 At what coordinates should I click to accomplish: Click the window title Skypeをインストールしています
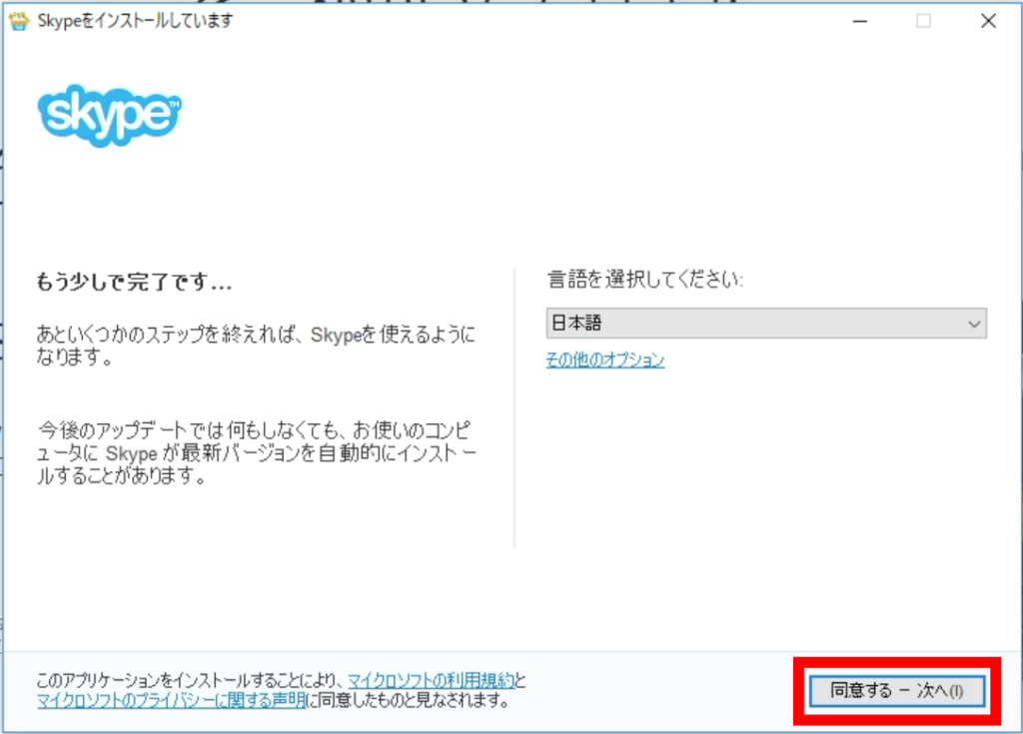(x=135, y=21)
